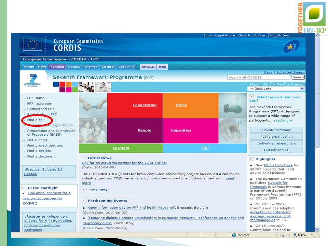Open the Ethics Help Desk link

click(278, 165)
